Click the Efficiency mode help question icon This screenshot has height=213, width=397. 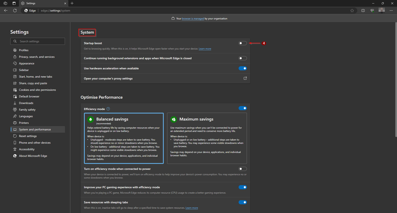click(108, 109)
